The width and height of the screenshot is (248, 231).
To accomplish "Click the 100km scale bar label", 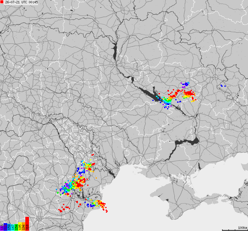I will coord(243,227).
